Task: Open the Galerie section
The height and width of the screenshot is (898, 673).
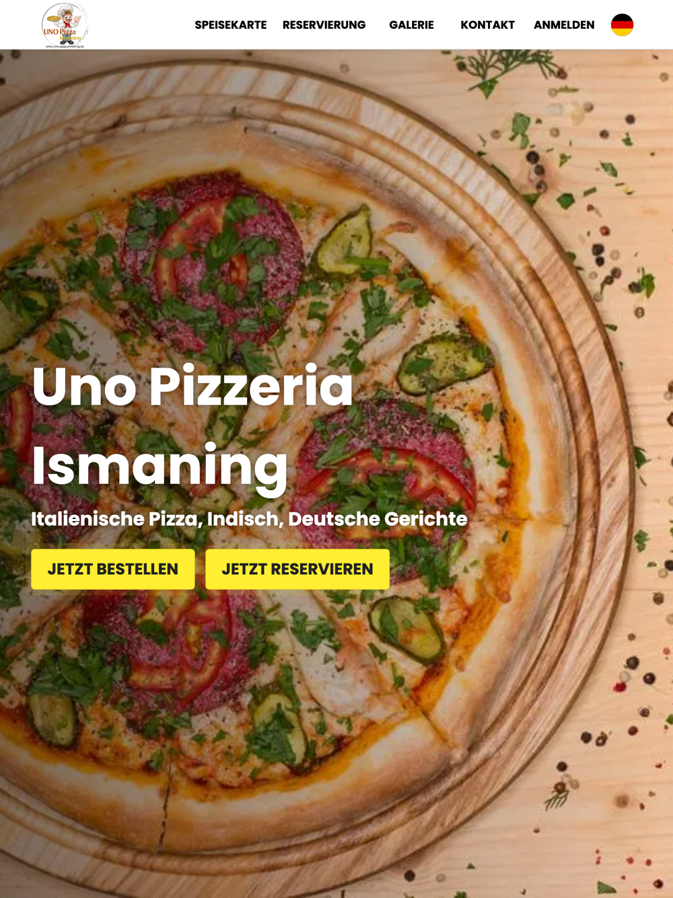Action: (x=411, y=25)
